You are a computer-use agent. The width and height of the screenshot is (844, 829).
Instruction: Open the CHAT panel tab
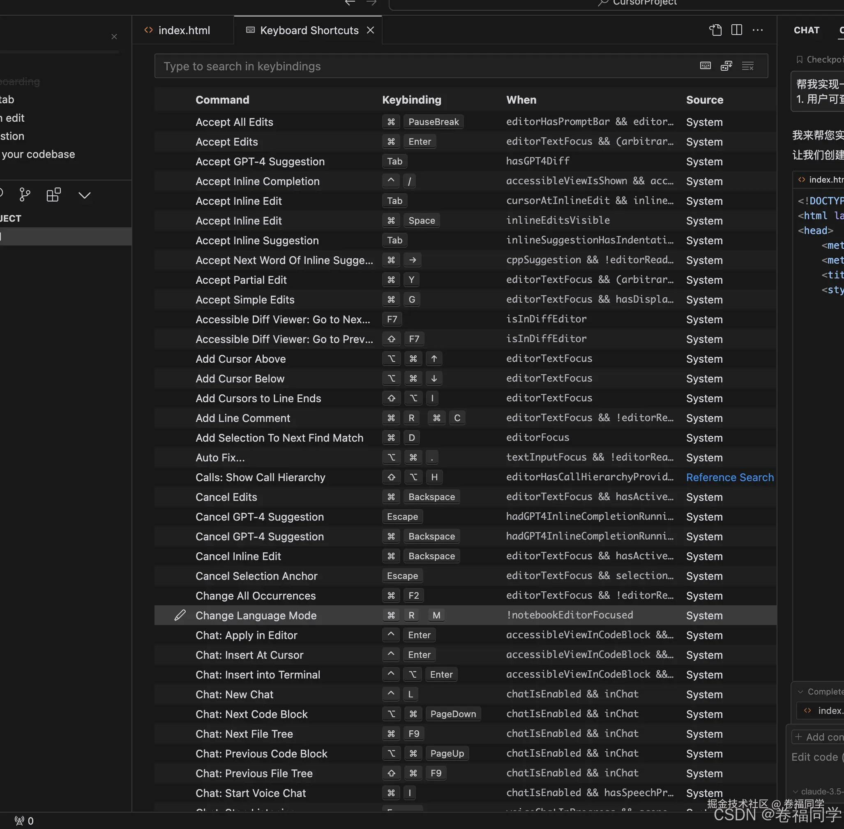tap(806, 30)
